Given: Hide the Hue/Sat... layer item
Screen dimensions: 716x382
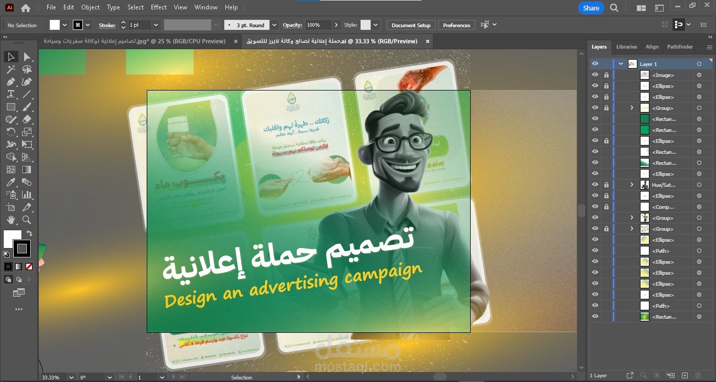Looking at the screenshot, I should [x=595, y=185].
